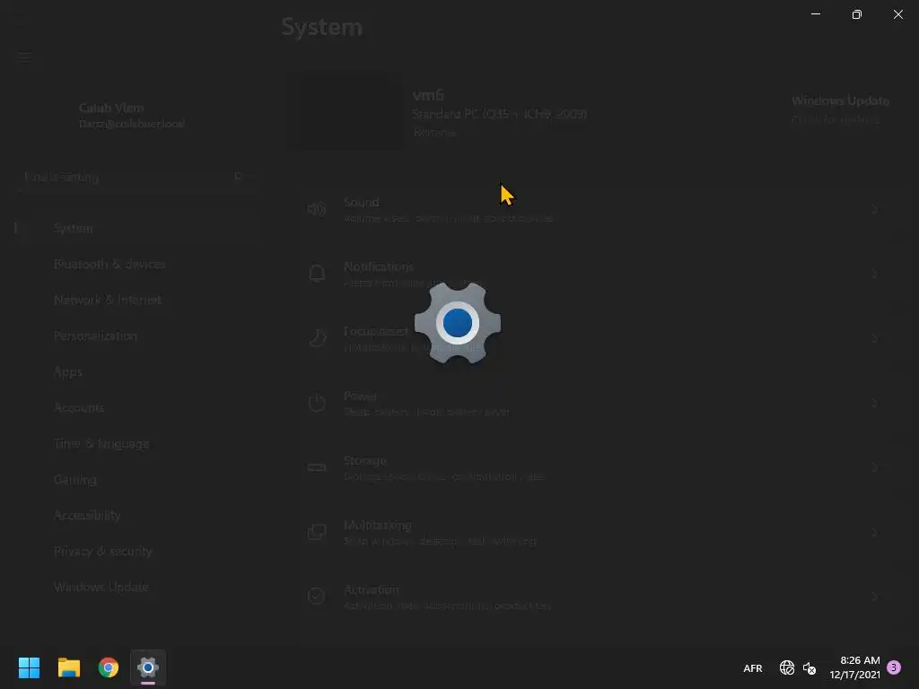The image size is (919, 689).
Task: Switch to Personalization section
Action: pyautogui.click(x=136, y=336)
